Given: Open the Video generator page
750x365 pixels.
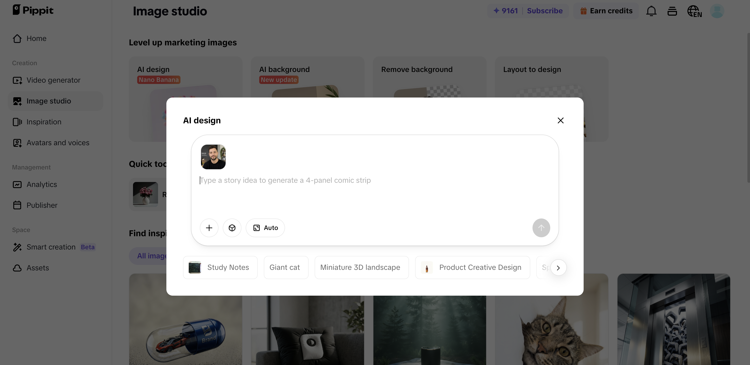Looking at the screenshot, I should (x=55, y=80).
